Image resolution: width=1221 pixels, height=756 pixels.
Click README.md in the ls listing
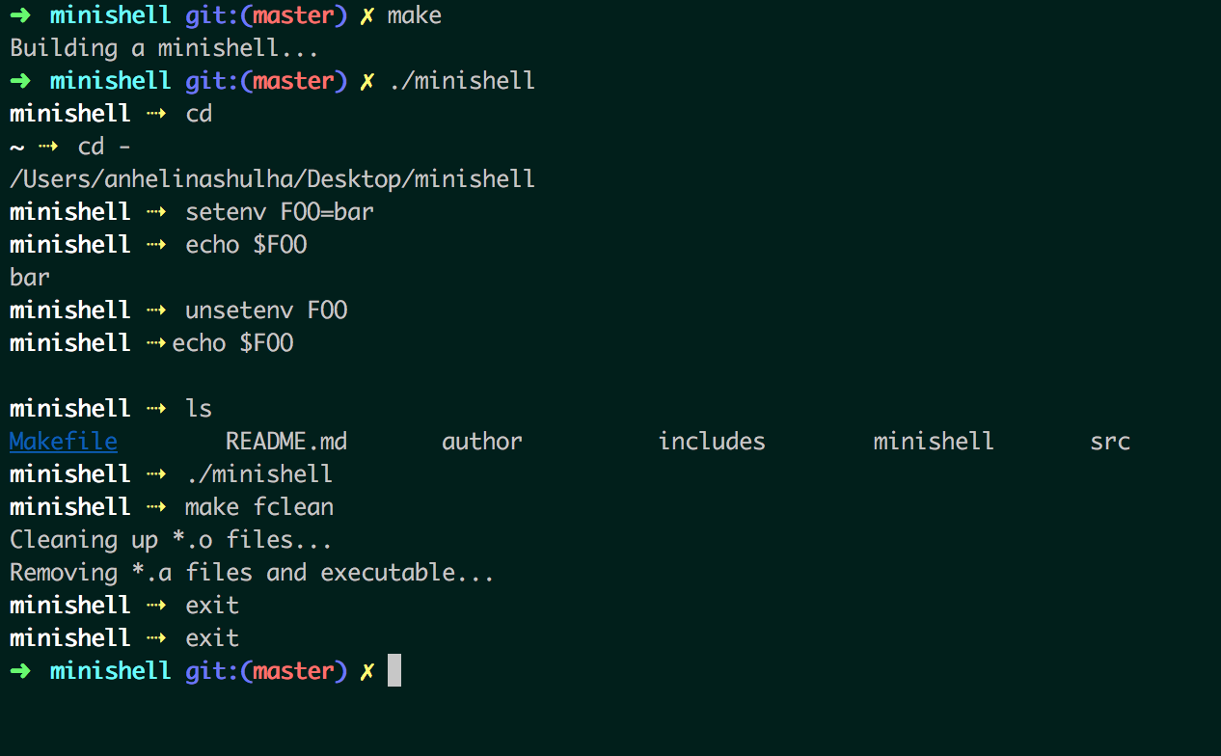click(x=286, y=442)
